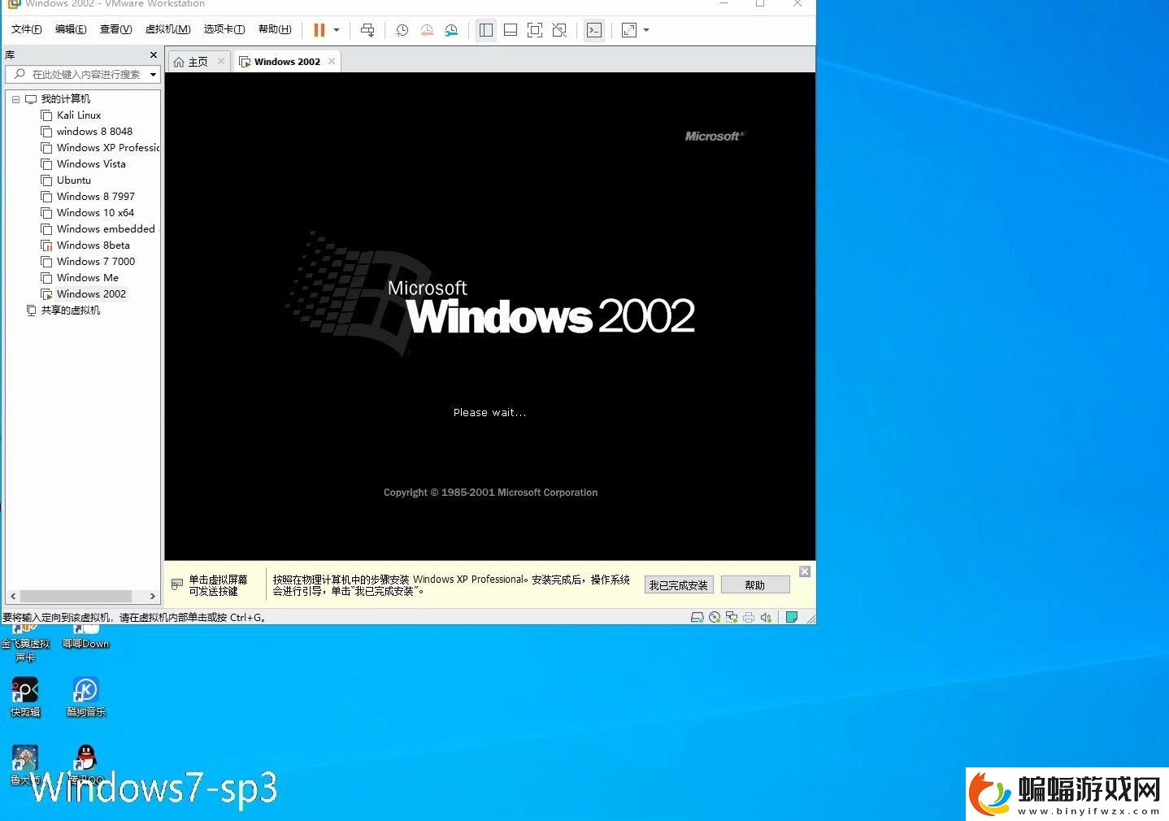Open the 选项卡(T) menu

(224, 29)
